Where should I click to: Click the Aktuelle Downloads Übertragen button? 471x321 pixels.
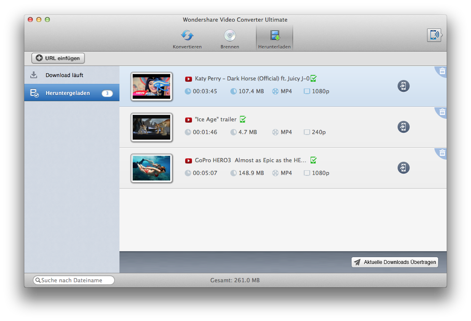coord(395,262)
